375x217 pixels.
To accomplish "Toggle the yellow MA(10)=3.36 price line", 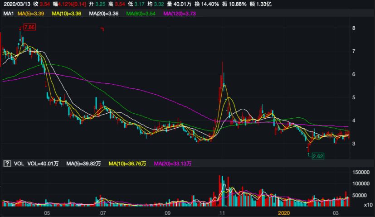I will coord(67,14).
